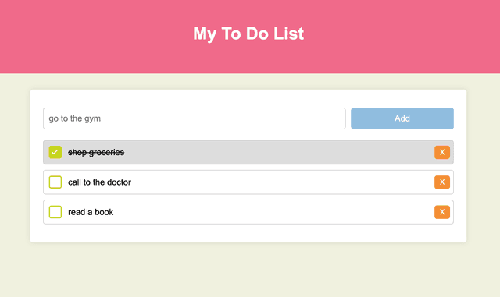Select the "My To Do List" heading
This screenshot has height=297, width=500.
click(248, 34)
